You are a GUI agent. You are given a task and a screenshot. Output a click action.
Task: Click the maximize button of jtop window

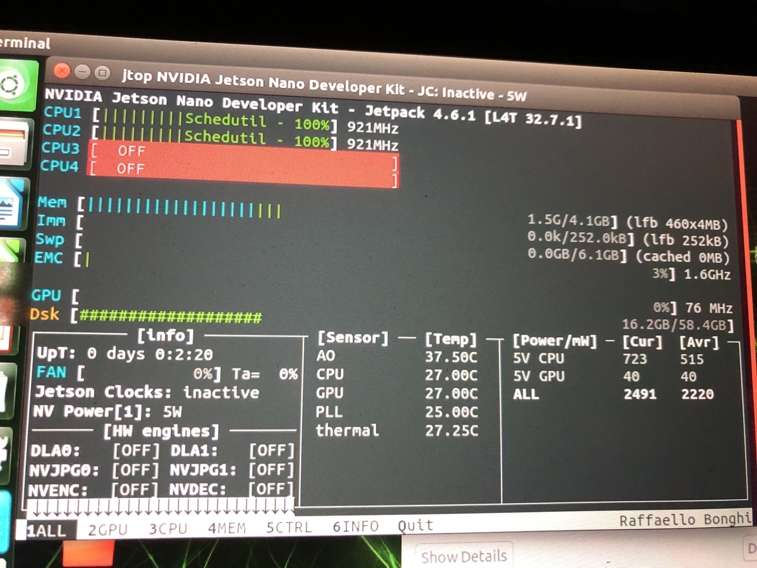point(102,73)
